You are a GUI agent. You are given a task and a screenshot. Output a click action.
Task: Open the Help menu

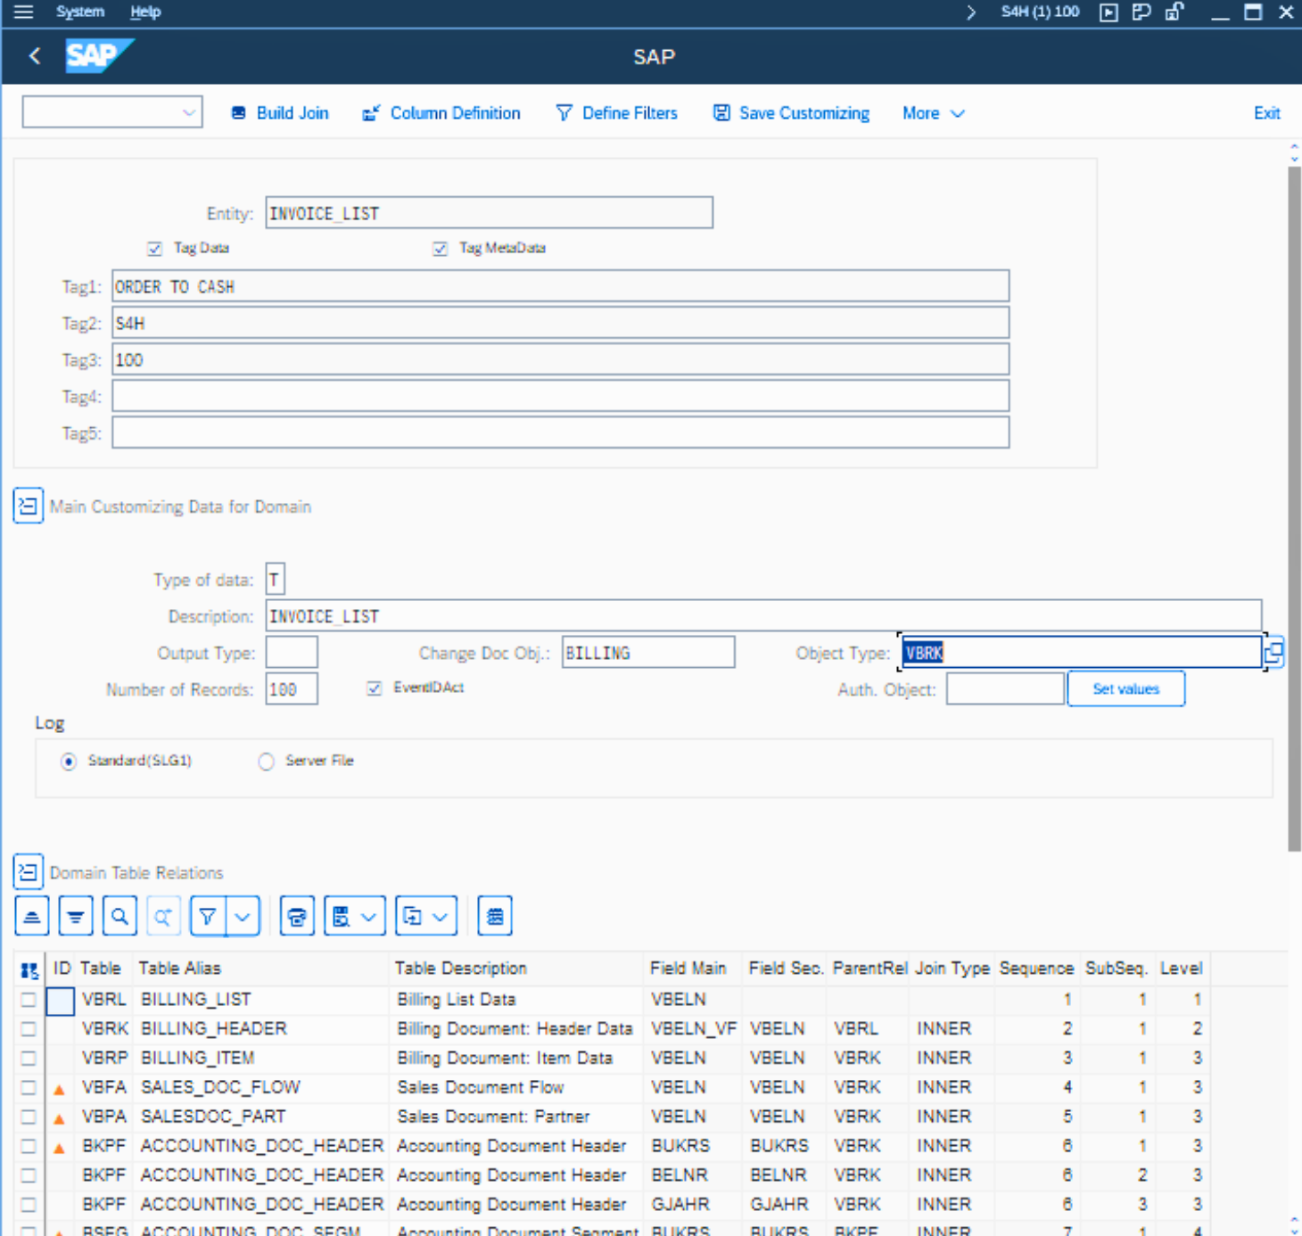(145, 12)
